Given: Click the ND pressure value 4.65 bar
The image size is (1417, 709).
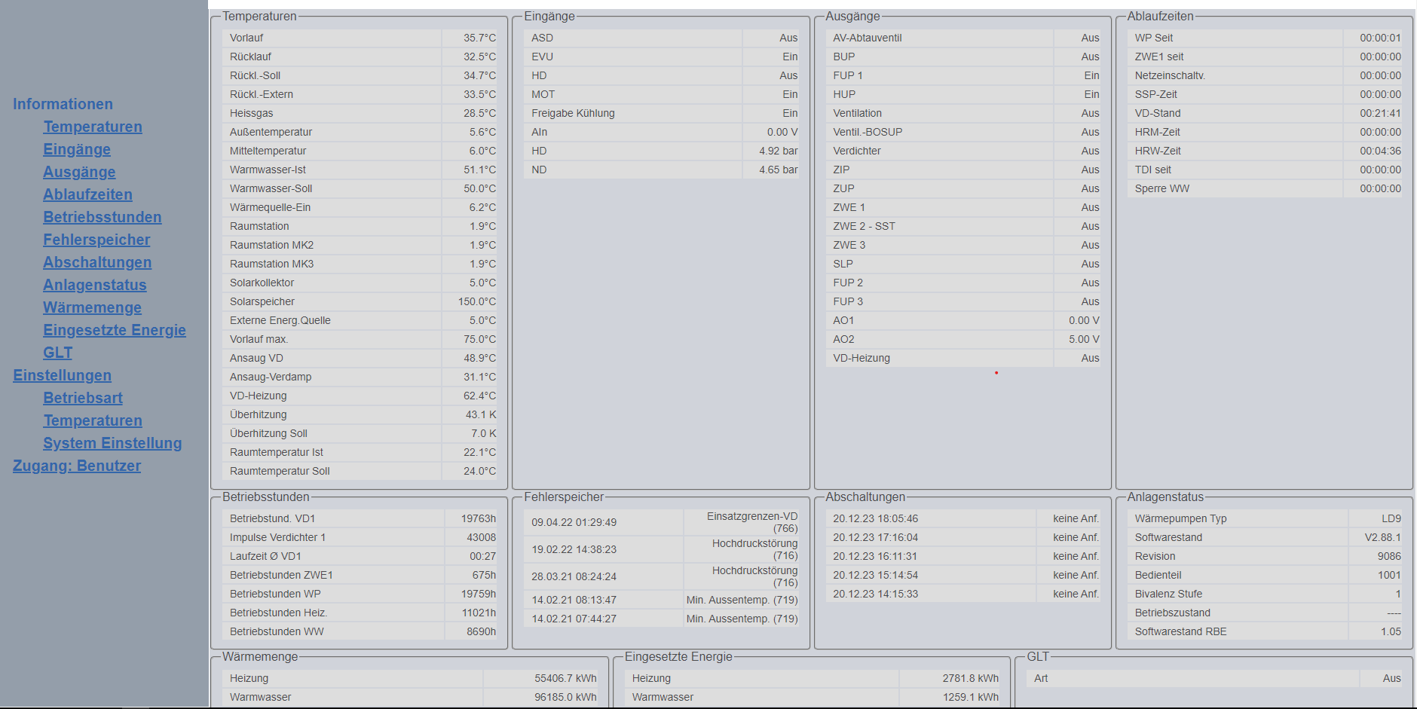Looking at the screenshot, I should (x=779, y=170).
